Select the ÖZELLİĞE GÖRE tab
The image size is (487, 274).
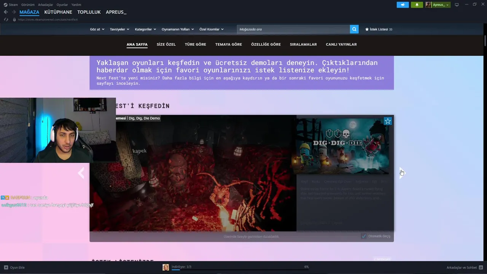click(x=266, y=45)
